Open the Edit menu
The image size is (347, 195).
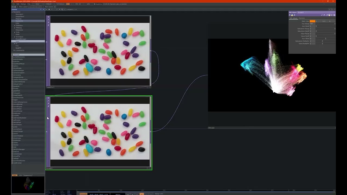pos(18,4)
